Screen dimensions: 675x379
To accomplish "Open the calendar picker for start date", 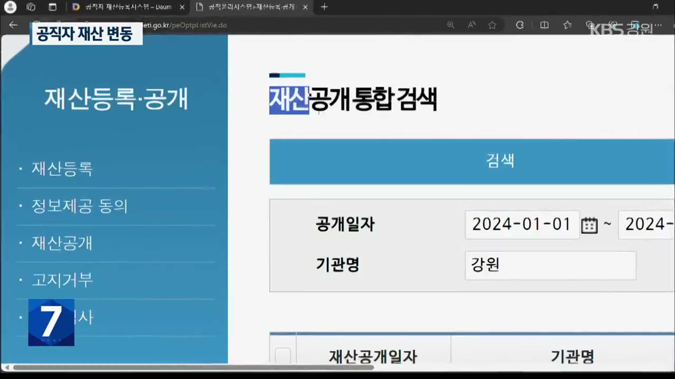I will click(589, 225).
